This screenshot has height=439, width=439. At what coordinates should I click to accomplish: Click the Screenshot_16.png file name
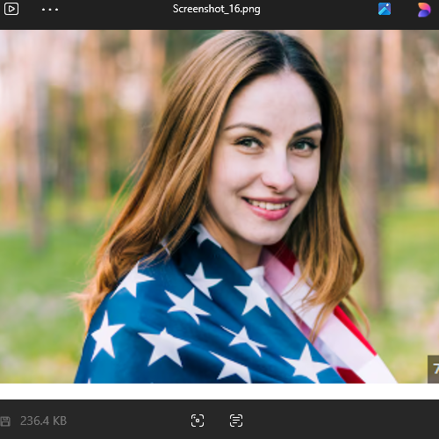coord(216,9)
